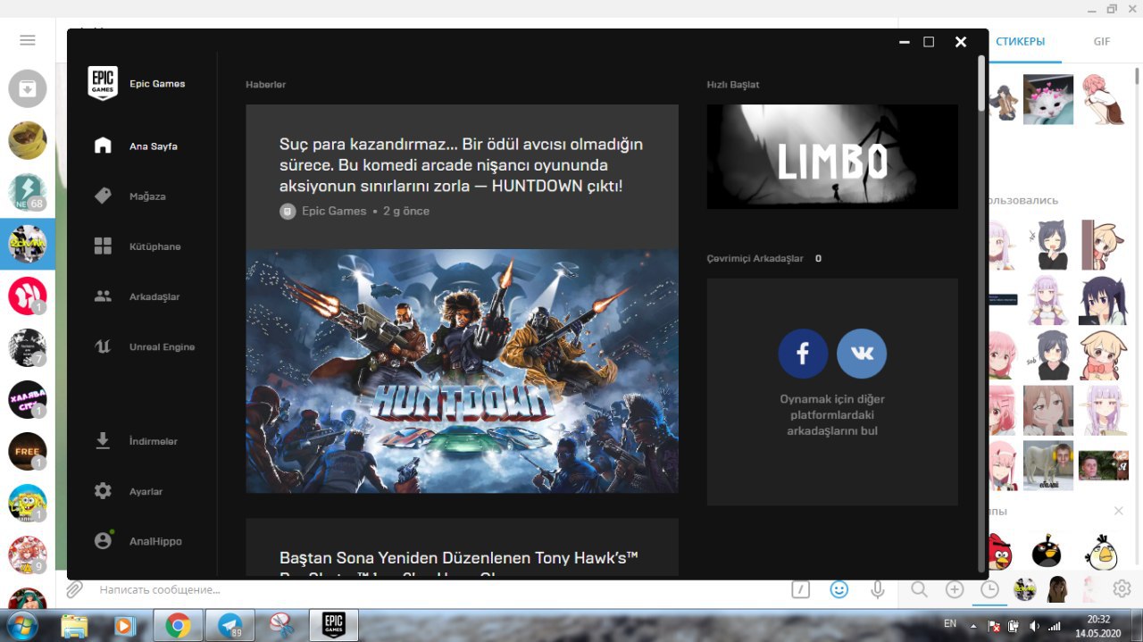Select white Angry Bird sticker
The width and height of the screenshot is (1143, 642).
pos(1102,552)
